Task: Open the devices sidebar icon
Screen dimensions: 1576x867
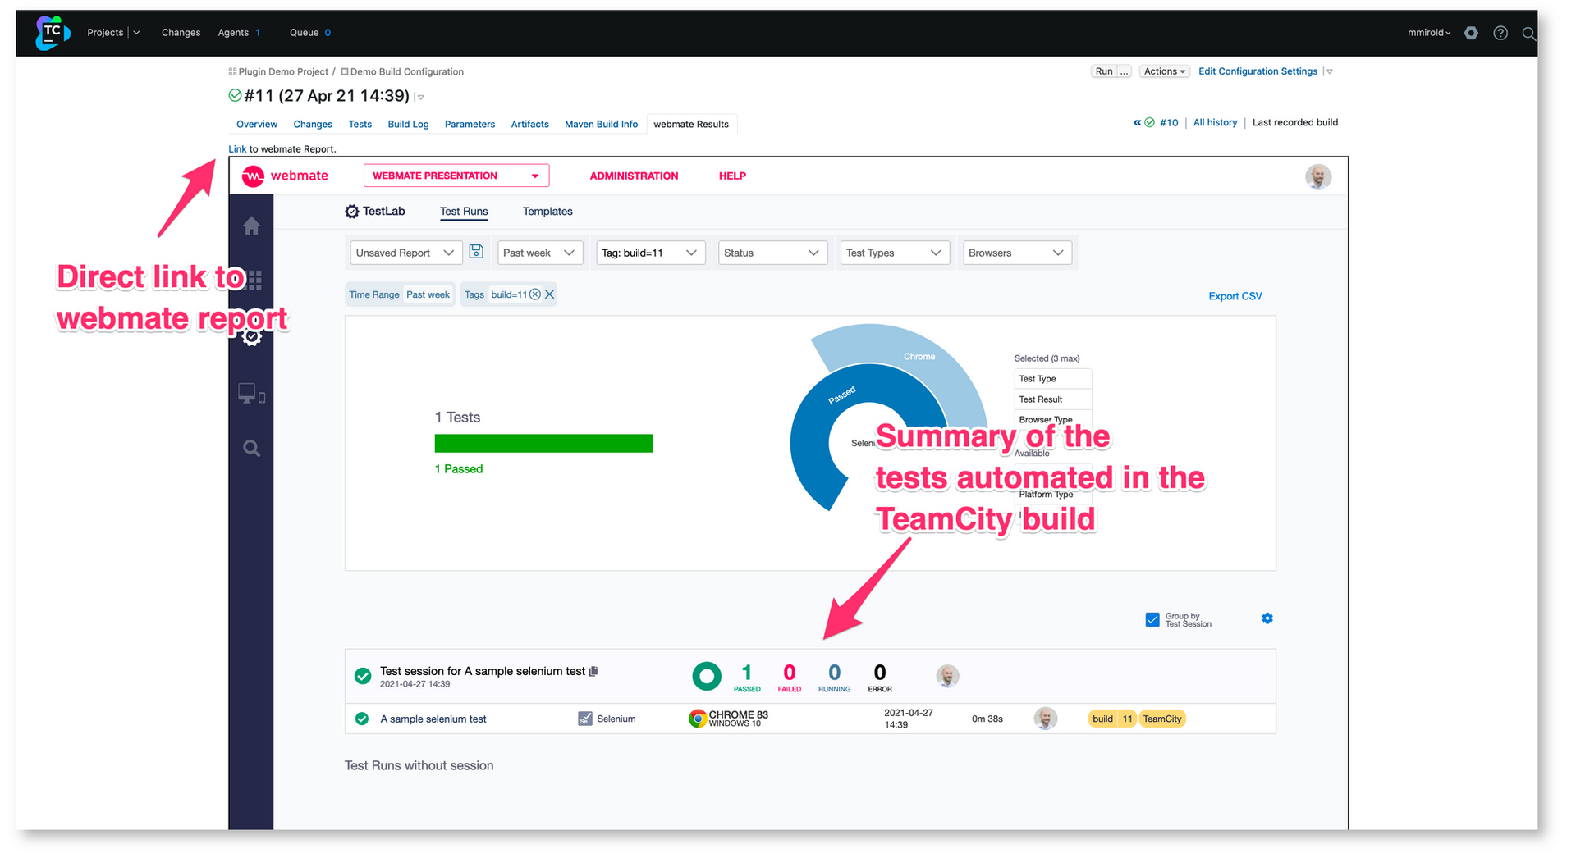Action: pos(251,394)
